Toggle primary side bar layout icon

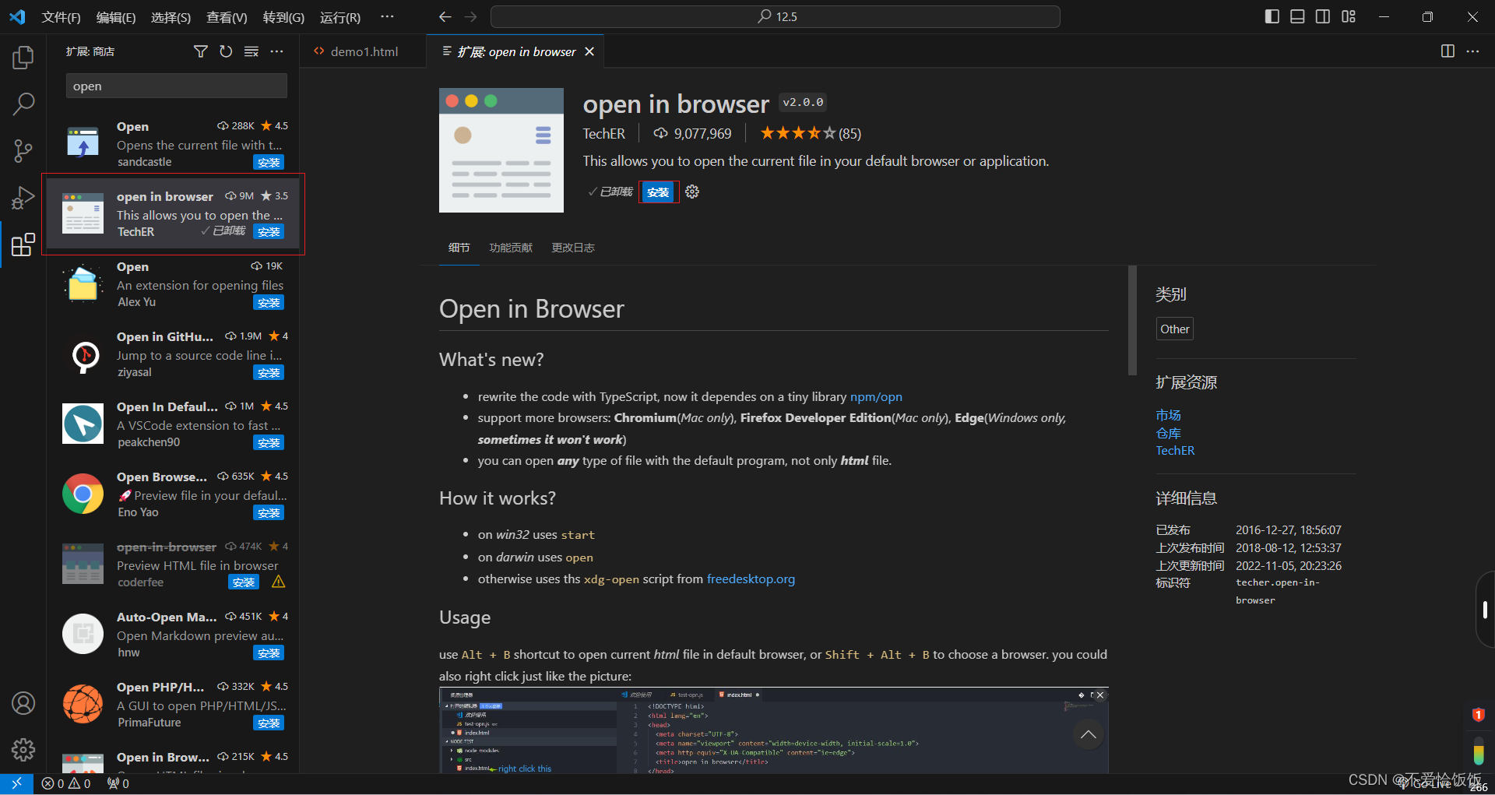[1272, 16]
